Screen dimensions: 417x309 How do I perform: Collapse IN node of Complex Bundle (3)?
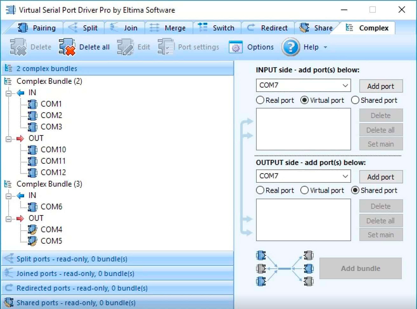(x=9, y=196)
